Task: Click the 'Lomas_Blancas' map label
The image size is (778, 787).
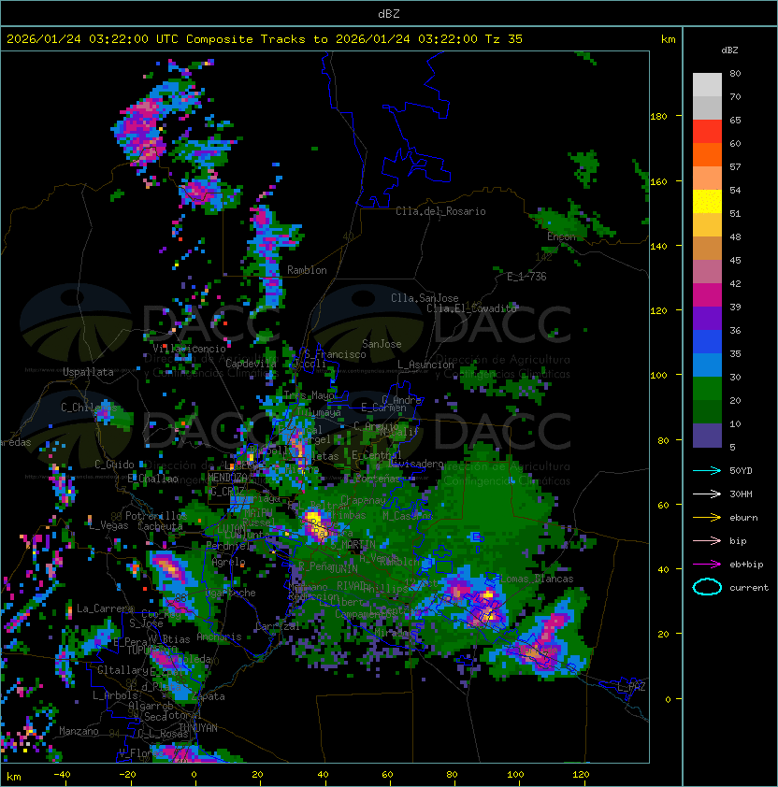Action: (537, 579)
